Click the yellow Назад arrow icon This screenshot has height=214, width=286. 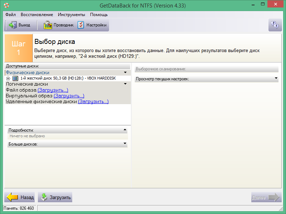(x=12, y=197)
